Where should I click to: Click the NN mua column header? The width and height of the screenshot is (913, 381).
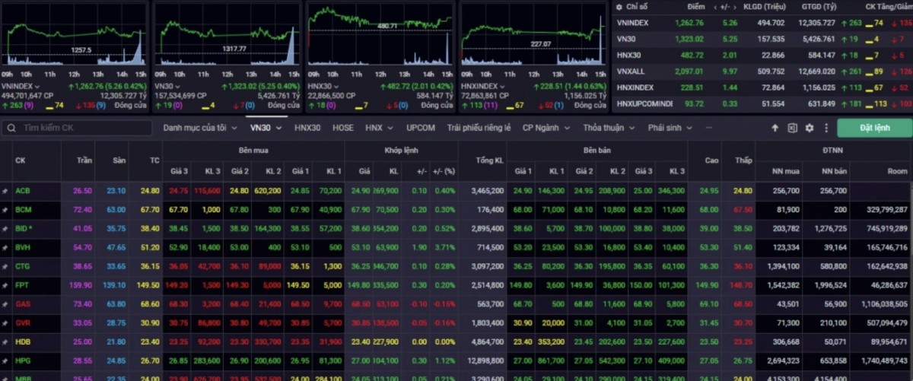(785, 171)
